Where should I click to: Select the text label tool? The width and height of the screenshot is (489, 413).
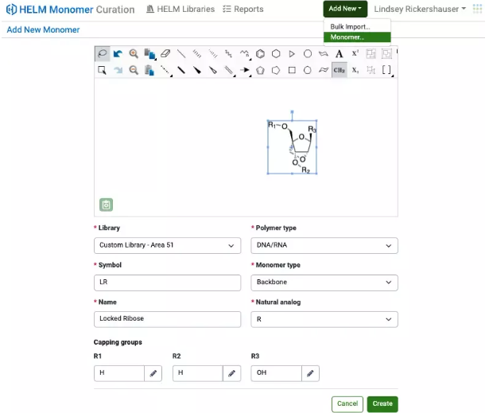point(340,54)
